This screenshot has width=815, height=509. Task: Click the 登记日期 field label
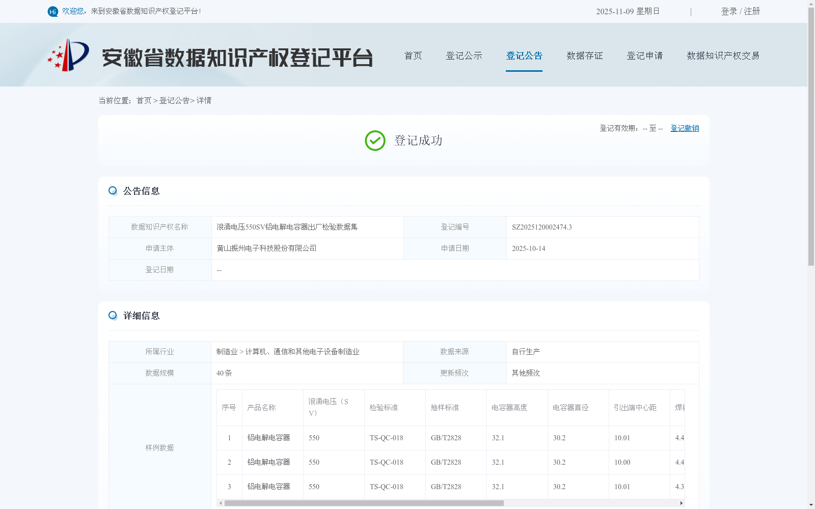159,270
